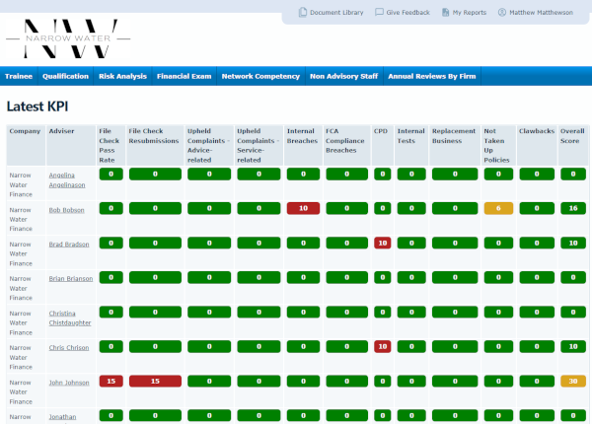
Task: Click the Give Feedback speech bubble icon
Action: [x=379, y=12]
